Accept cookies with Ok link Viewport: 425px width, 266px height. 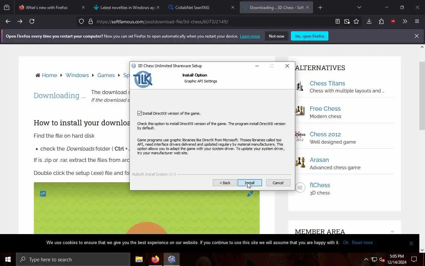coord(346,242)
